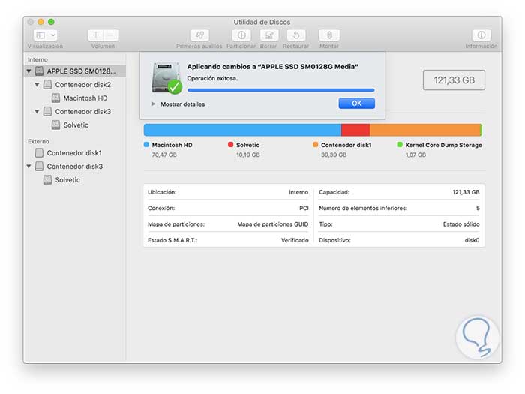The width and height of the screenshot is (525, 394).
Task: Select internal Contenedor disk3 row
Action: click(x=75, y=111)
